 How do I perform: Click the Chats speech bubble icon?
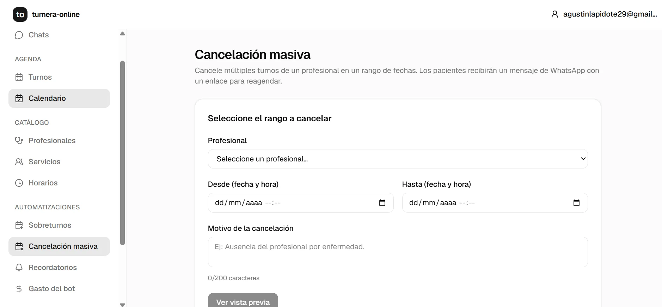19,35
